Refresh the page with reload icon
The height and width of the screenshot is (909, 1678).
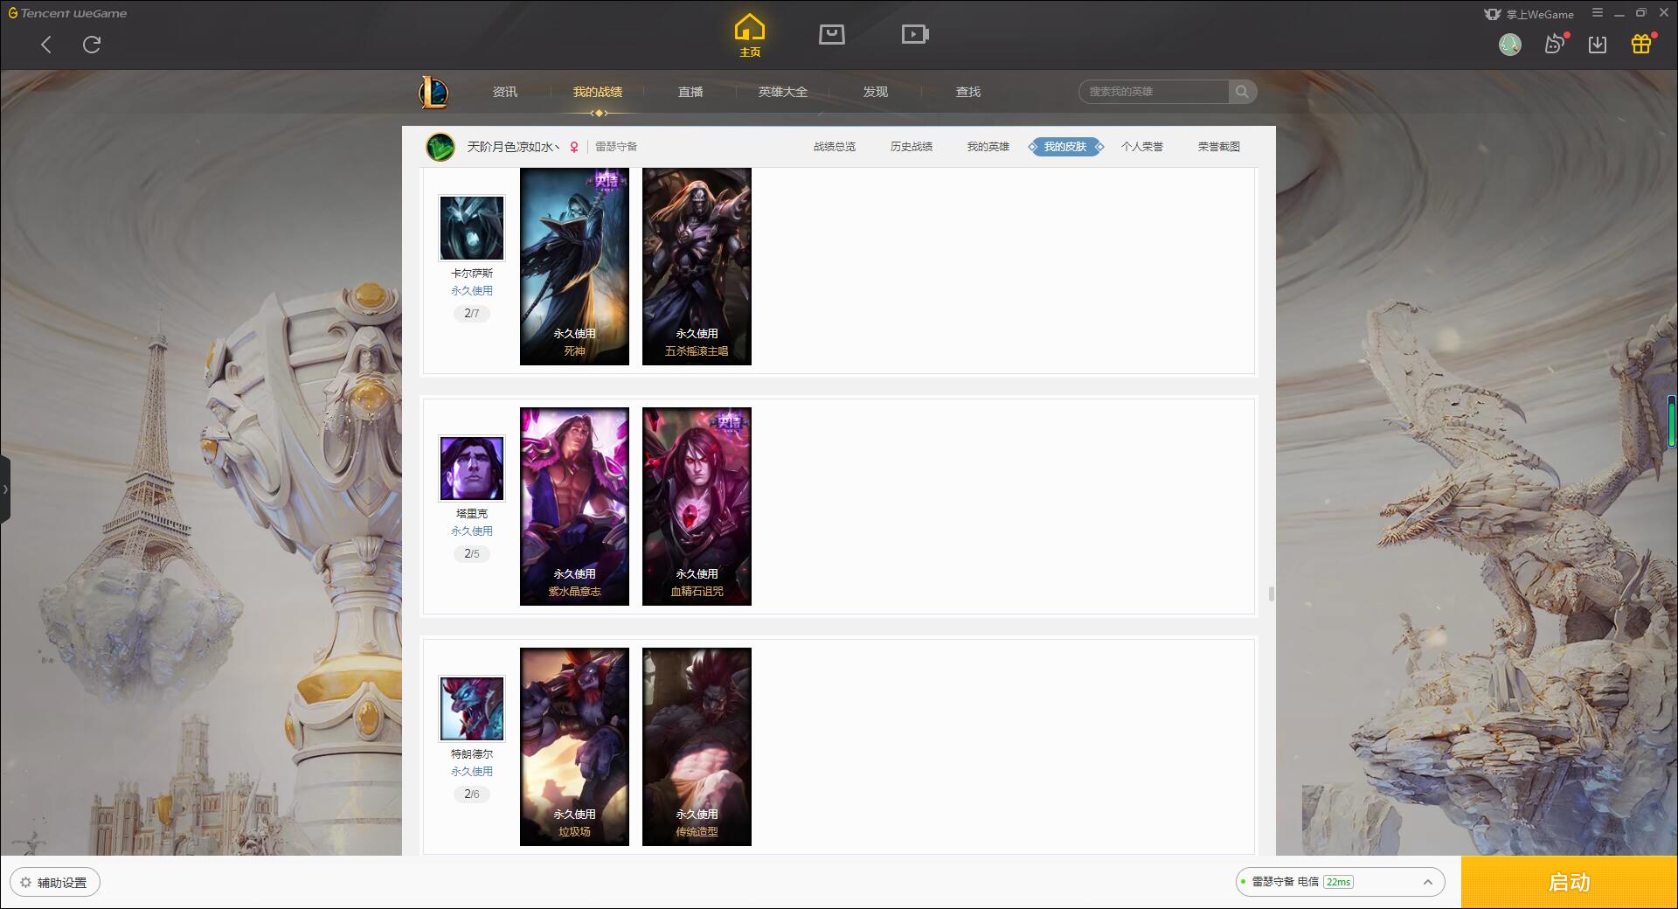[92, 45]
